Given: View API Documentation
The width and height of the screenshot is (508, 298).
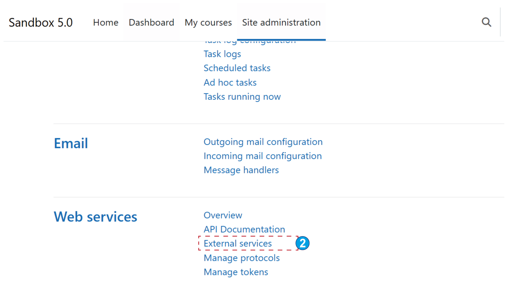Looking at the screenshot, I should tap(244, 229).
